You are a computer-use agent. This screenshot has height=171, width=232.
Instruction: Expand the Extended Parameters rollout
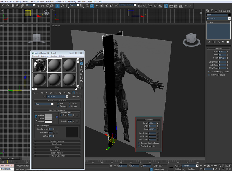pyautogui.click(x=57, y=141)
